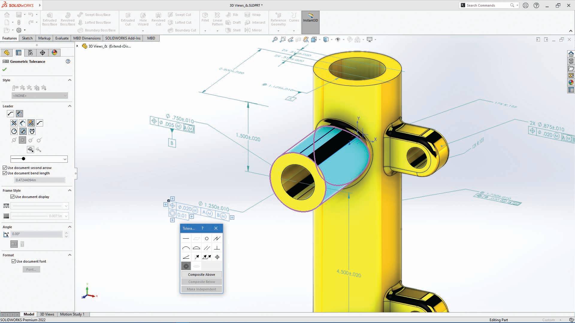575x323 pixels.
Task: Select the Perpendicularity tolerance symbol icon
Action: click(x=217, y=248)
